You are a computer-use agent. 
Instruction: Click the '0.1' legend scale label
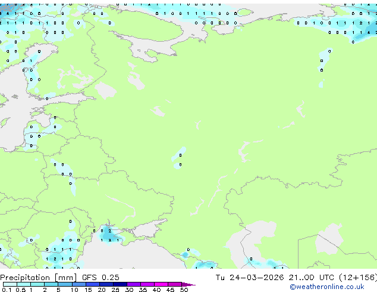coord(7,290)
